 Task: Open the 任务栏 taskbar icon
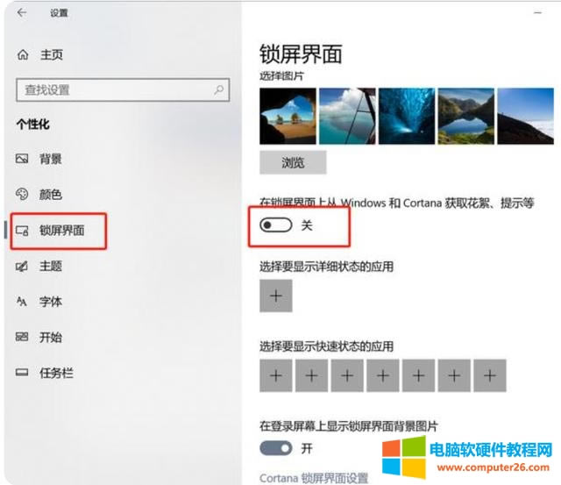click(x=22, y=373)
